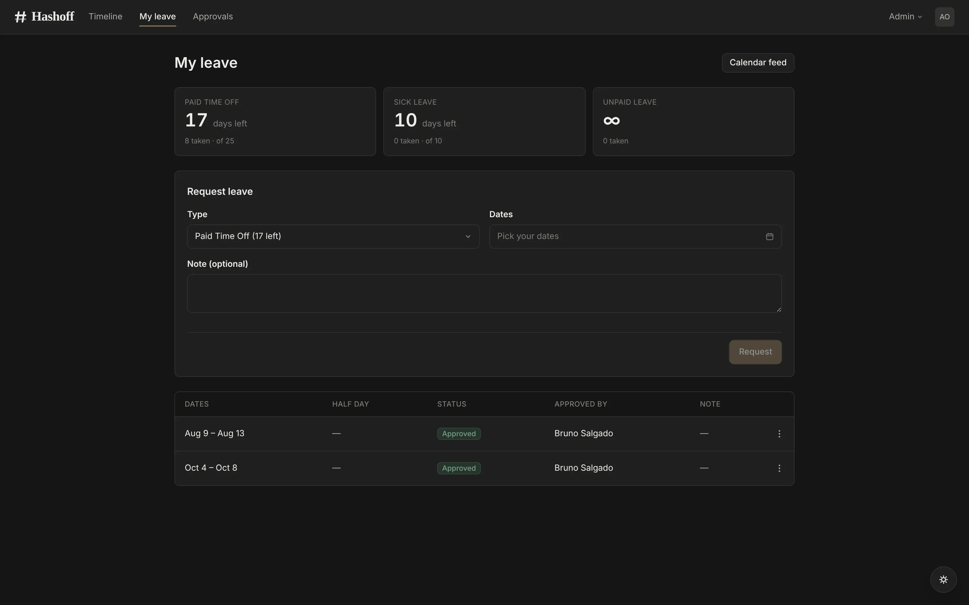Submit with the Request button
This screenshot has height=605, width=969.
tap(755, 352)
